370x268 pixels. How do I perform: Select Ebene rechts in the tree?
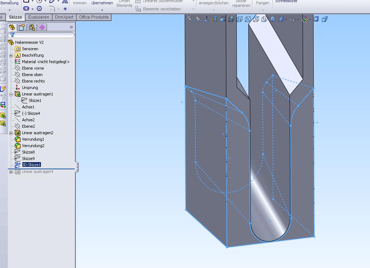click(x=33, y=81)
